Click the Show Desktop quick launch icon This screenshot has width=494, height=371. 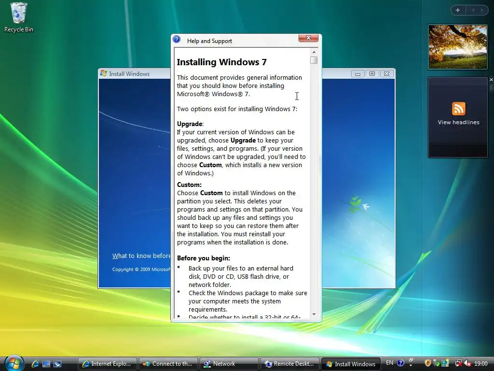click(46, 364)
